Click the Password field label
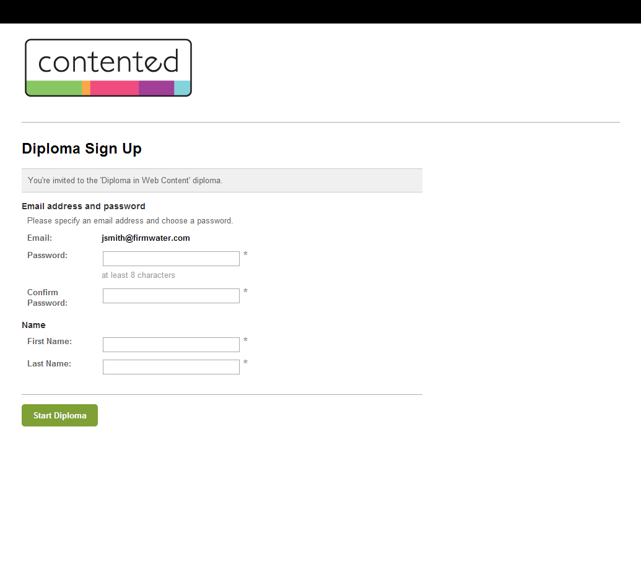Viewport: 641px width, 575px height. click(47, 255)
